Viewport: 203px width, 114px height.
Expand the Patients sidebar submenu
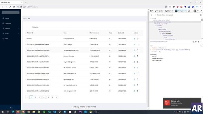click(10, 28)
